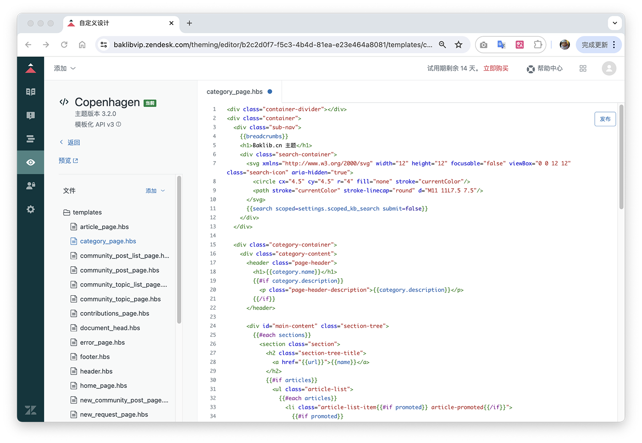Screen dimensions: 642x443
Task: Open the 帮助中心 help center link
Action: click(x=545, y=68)
